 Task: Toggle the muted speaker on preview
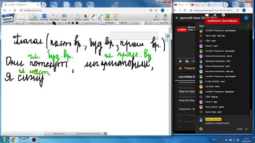pyautogui.click(x=187, y=61)
